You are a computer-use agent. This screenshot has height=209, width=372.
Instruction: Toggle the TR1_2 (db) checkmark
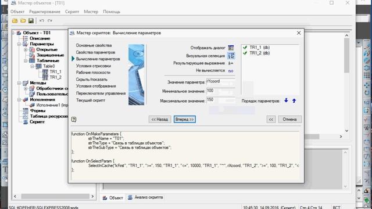(245, 53)
